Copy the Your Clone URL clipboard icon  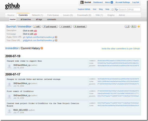(56, 40)
